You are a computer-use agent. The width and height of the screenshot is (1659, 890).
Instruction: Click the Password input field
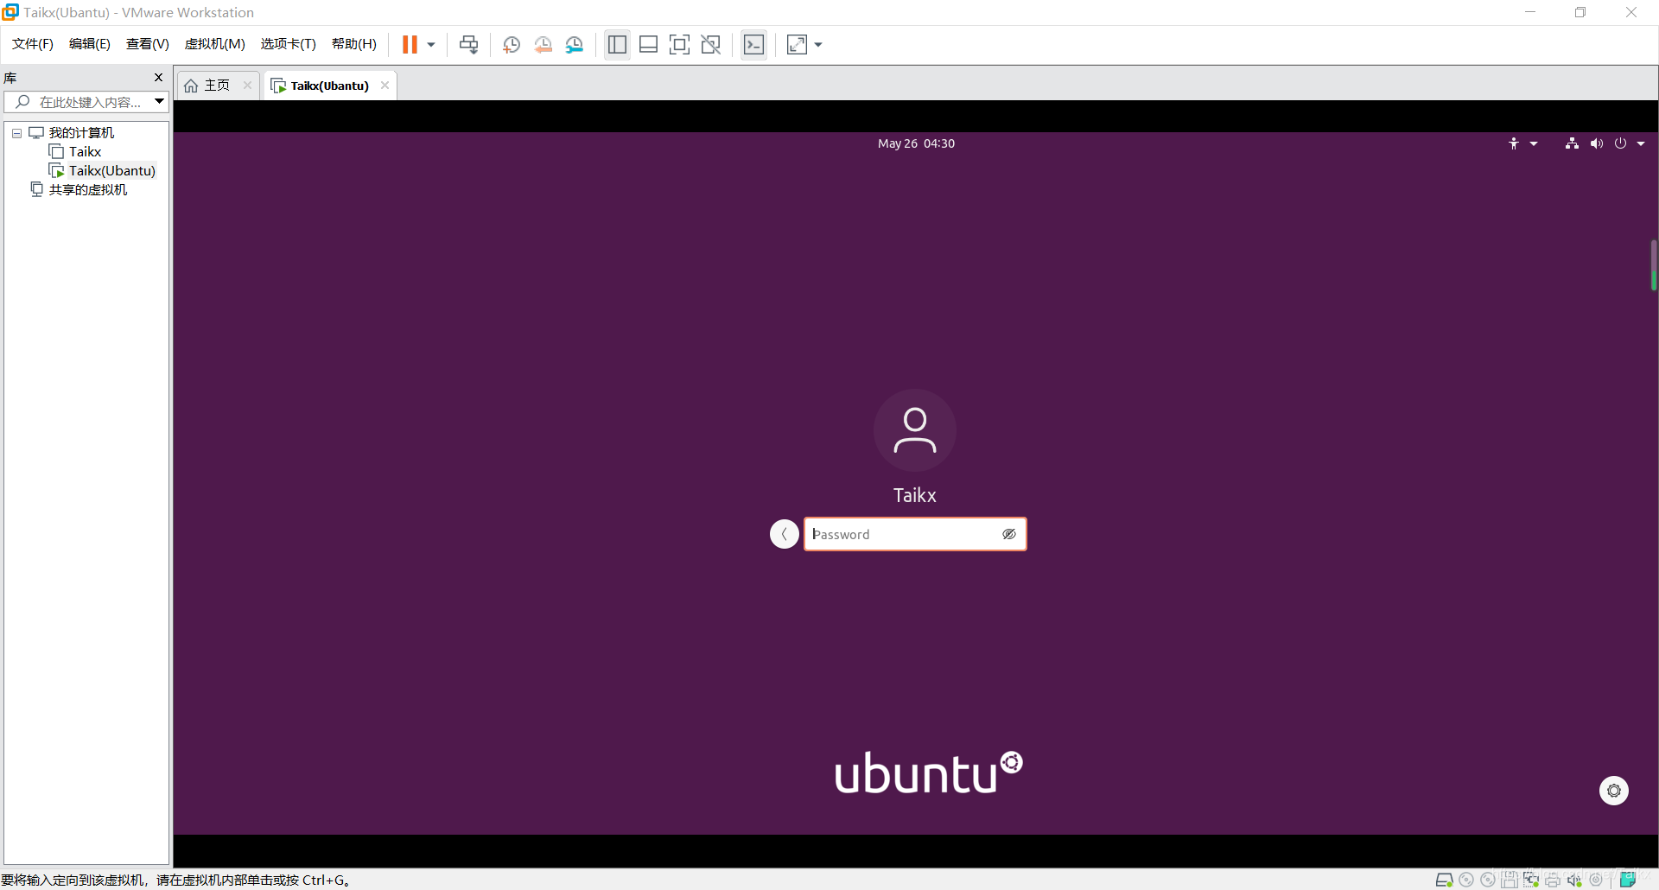point(915,534)
